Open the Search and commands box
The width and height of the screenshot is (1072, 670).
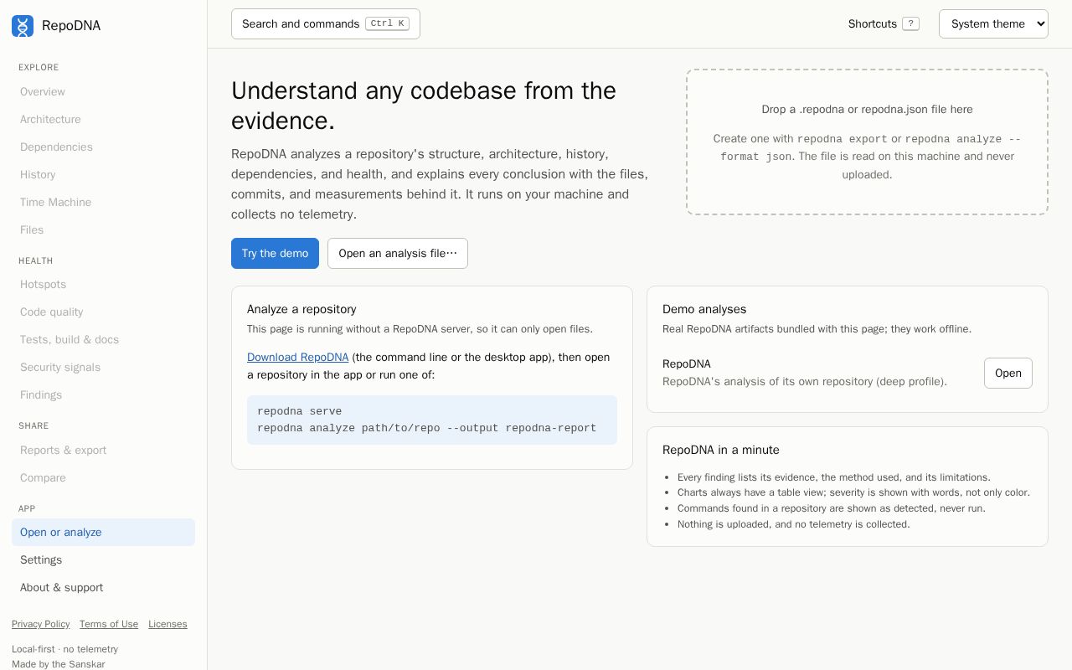326,23
